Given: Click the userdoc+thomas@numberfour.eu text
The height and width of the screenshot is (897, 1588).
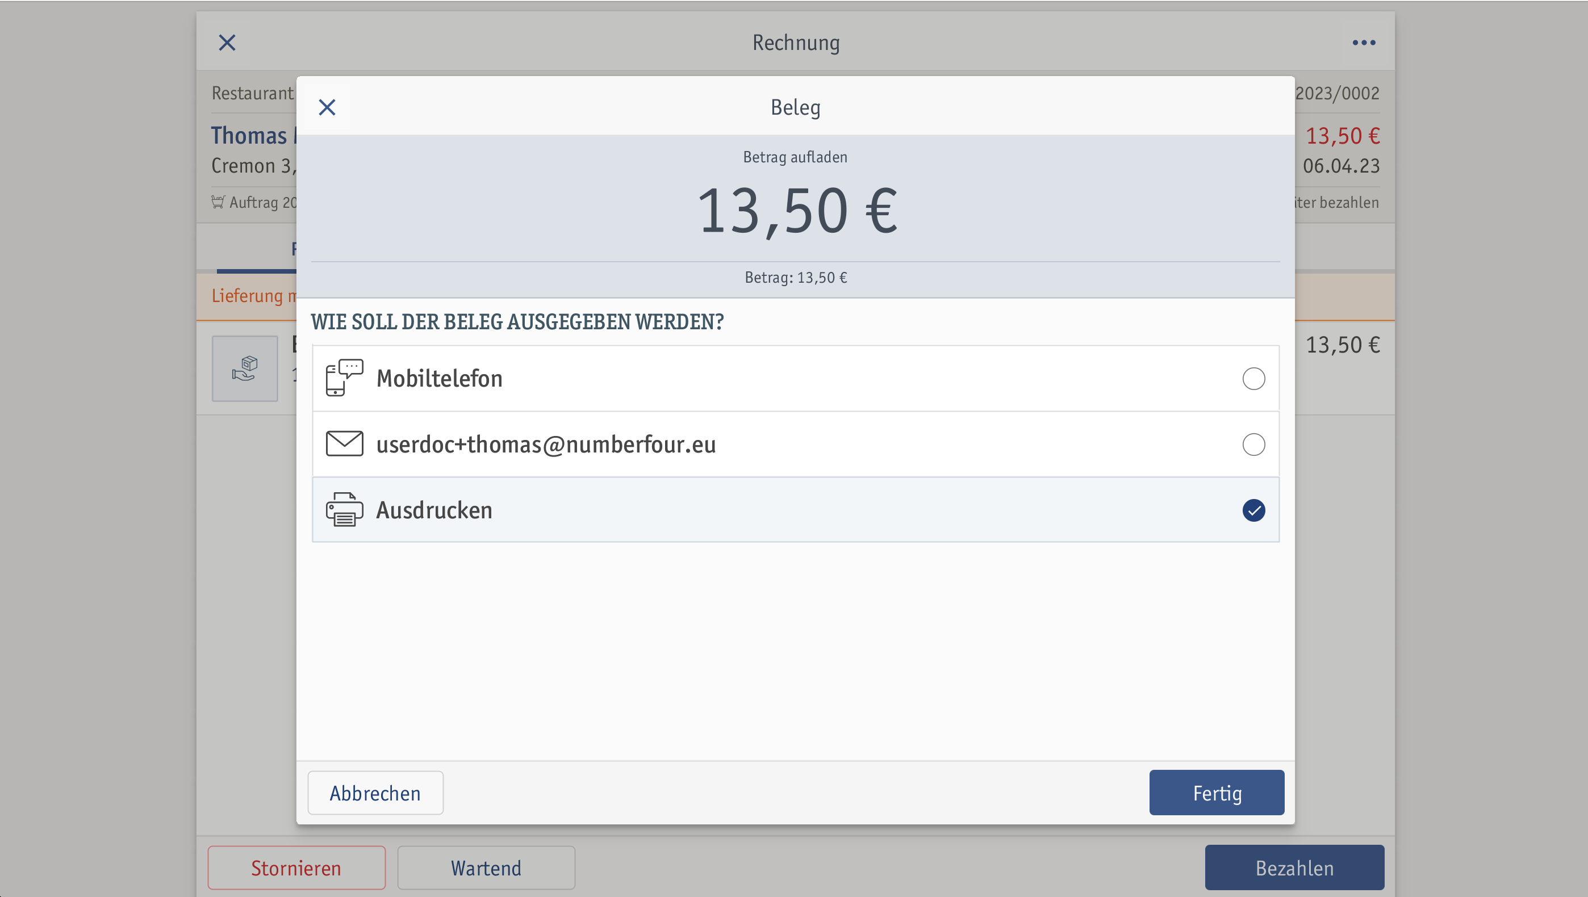Looking at the screenshot, I should [x=546, y=444].
